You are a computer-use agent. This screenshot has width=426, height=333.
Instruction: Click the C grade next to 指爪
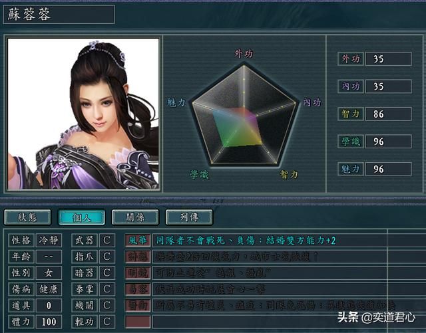pos(107,257)
